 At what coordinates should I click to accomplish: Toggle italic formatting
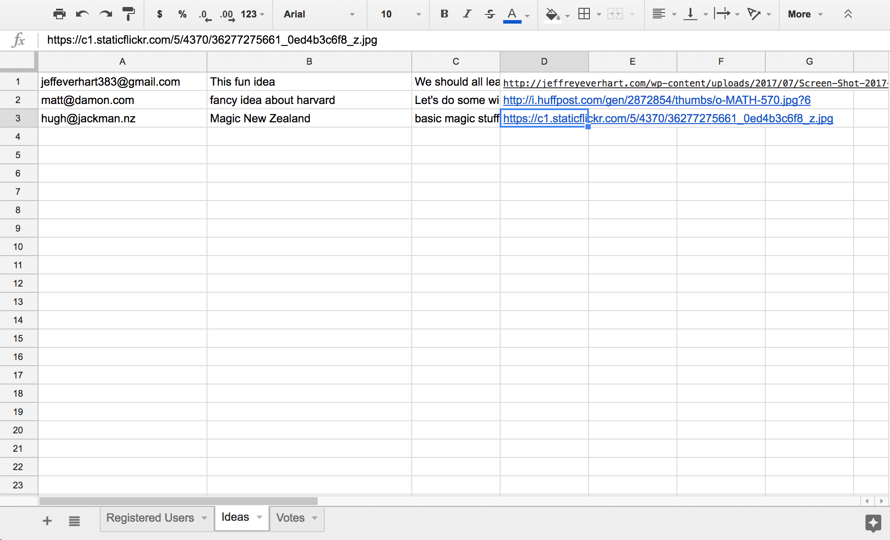point(466,14)
